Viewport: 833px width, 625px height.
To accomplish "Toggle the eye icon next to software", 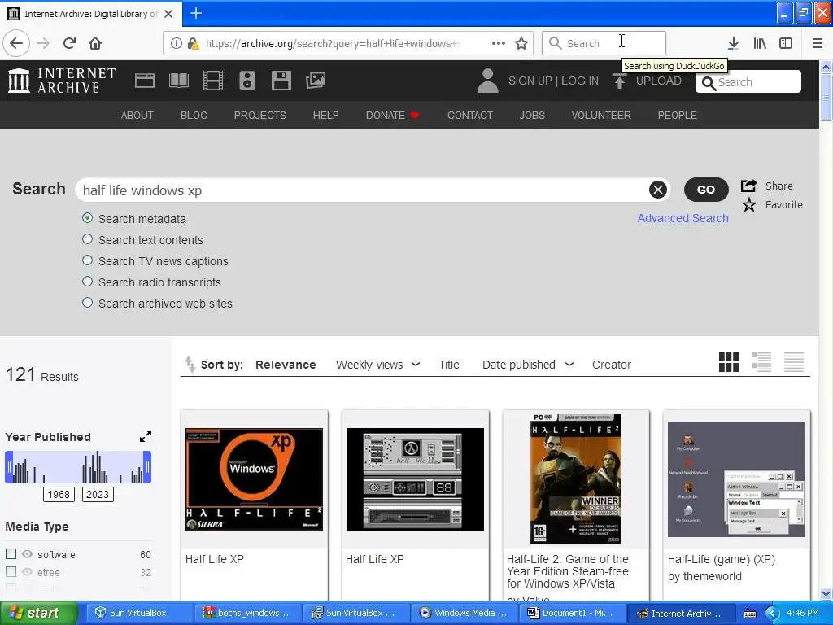I will click(x=27, y=553).
